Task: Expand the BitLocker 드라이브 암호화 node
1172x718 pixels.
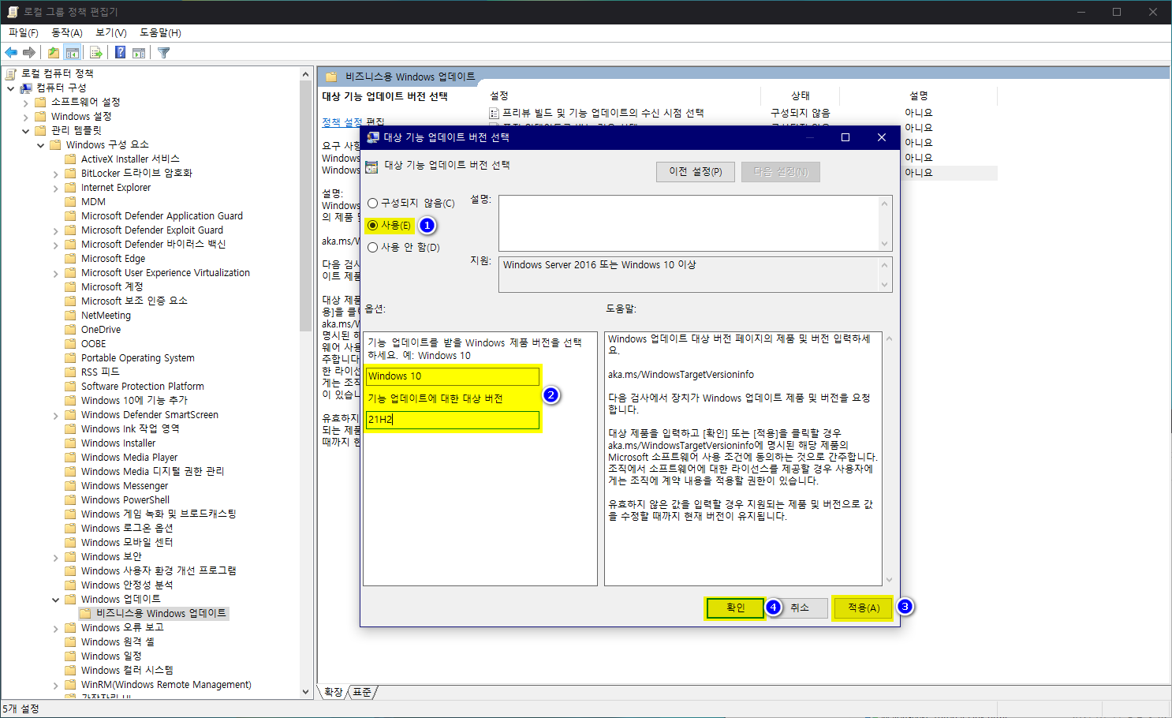Action: coord(56,174)
